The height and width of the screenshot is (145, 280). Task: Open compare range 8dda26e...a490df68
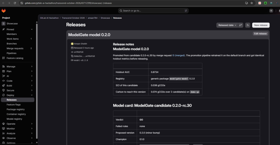coord(84,56)
